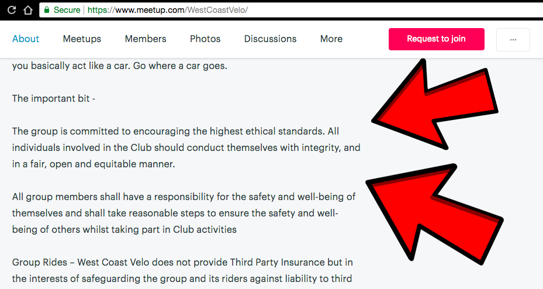
Task: Open the Photos tab
Action: pyautogui.click(x=205, y=39)
